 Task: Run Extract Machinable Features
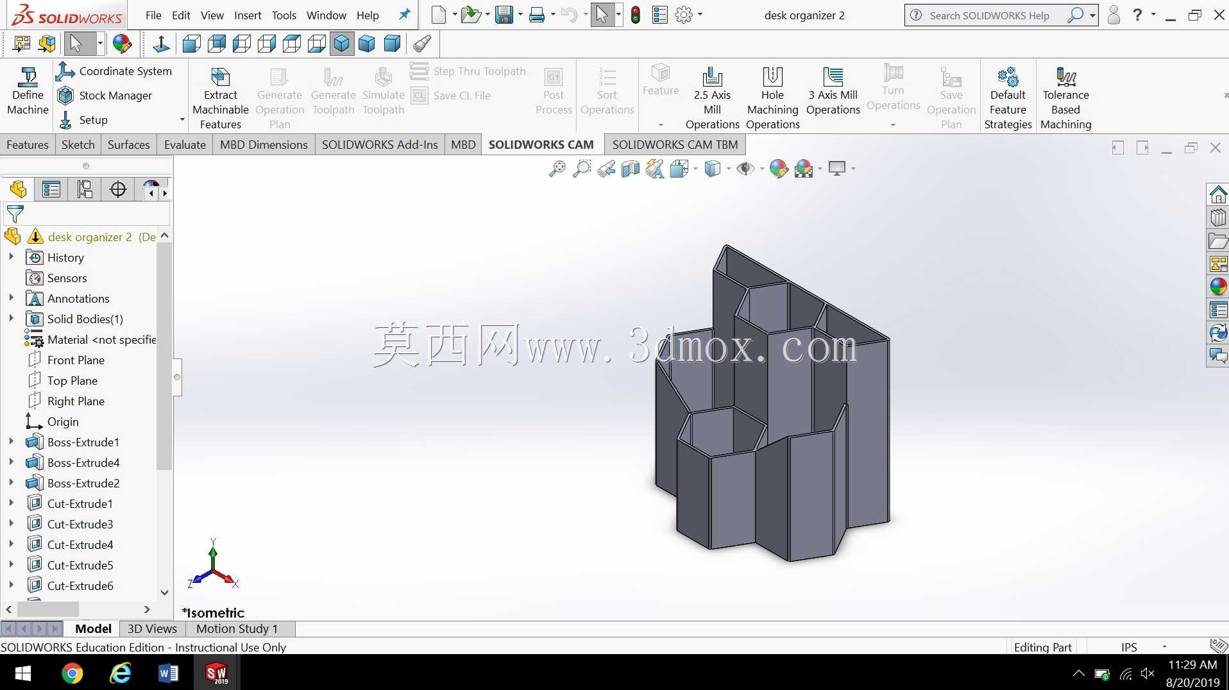pos(220,99)
